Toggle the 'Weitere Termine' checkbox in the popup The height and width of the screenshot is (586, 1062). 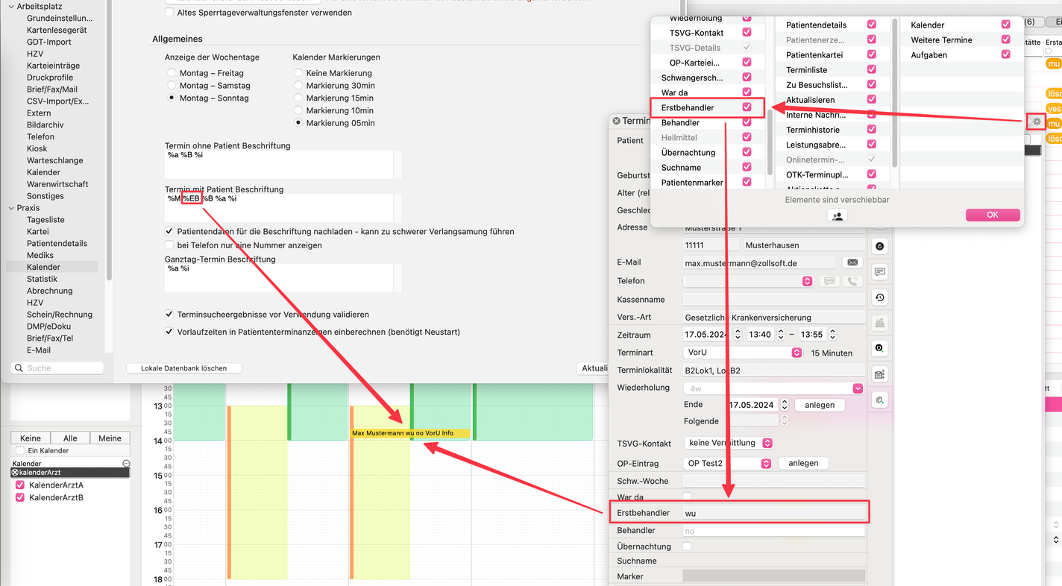(1005, 40)
